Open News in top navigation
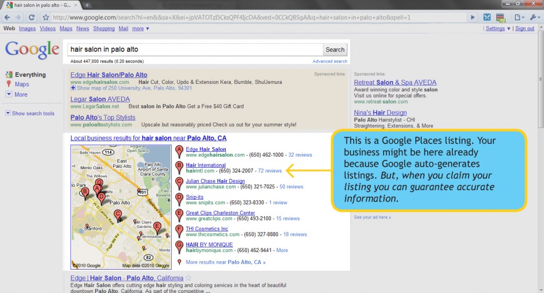The width and height of the screenshot is (544, 293). click(x=82, y=29)
